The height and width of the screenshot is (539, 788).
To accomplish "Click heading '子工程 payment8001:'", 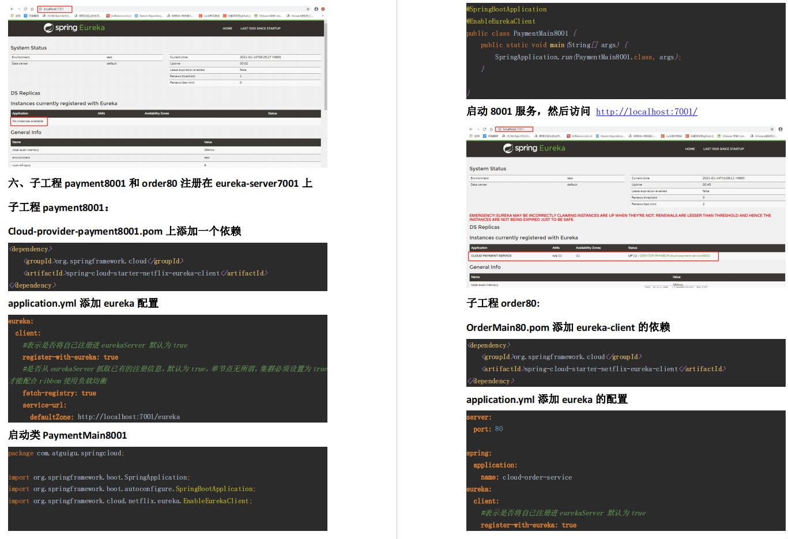I will point(59,208).
